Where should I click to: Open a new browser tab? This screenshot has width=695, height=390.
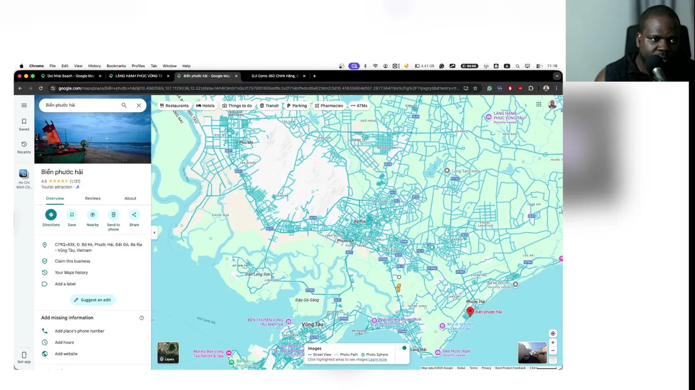coord(314,76)
